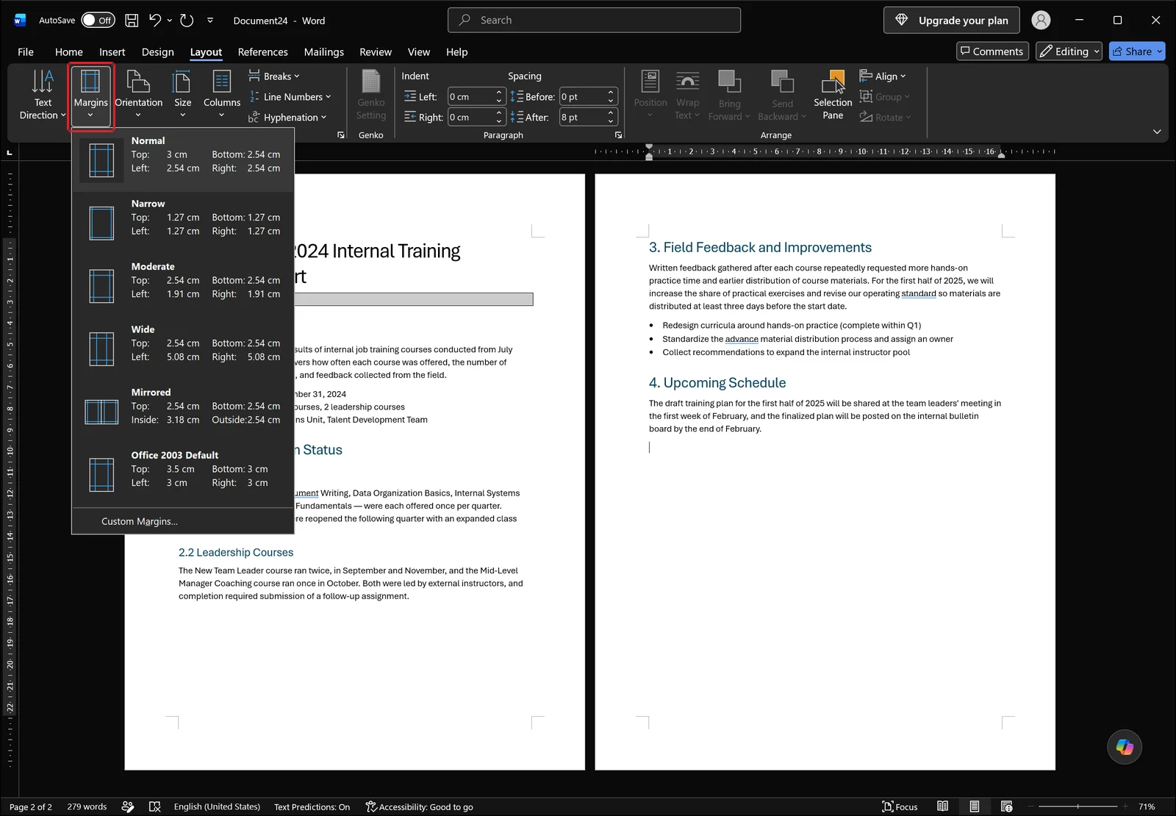Click the Spacing Before stepper arrows
Viewport: 1176px width, 816px height.
click(610, 97)
